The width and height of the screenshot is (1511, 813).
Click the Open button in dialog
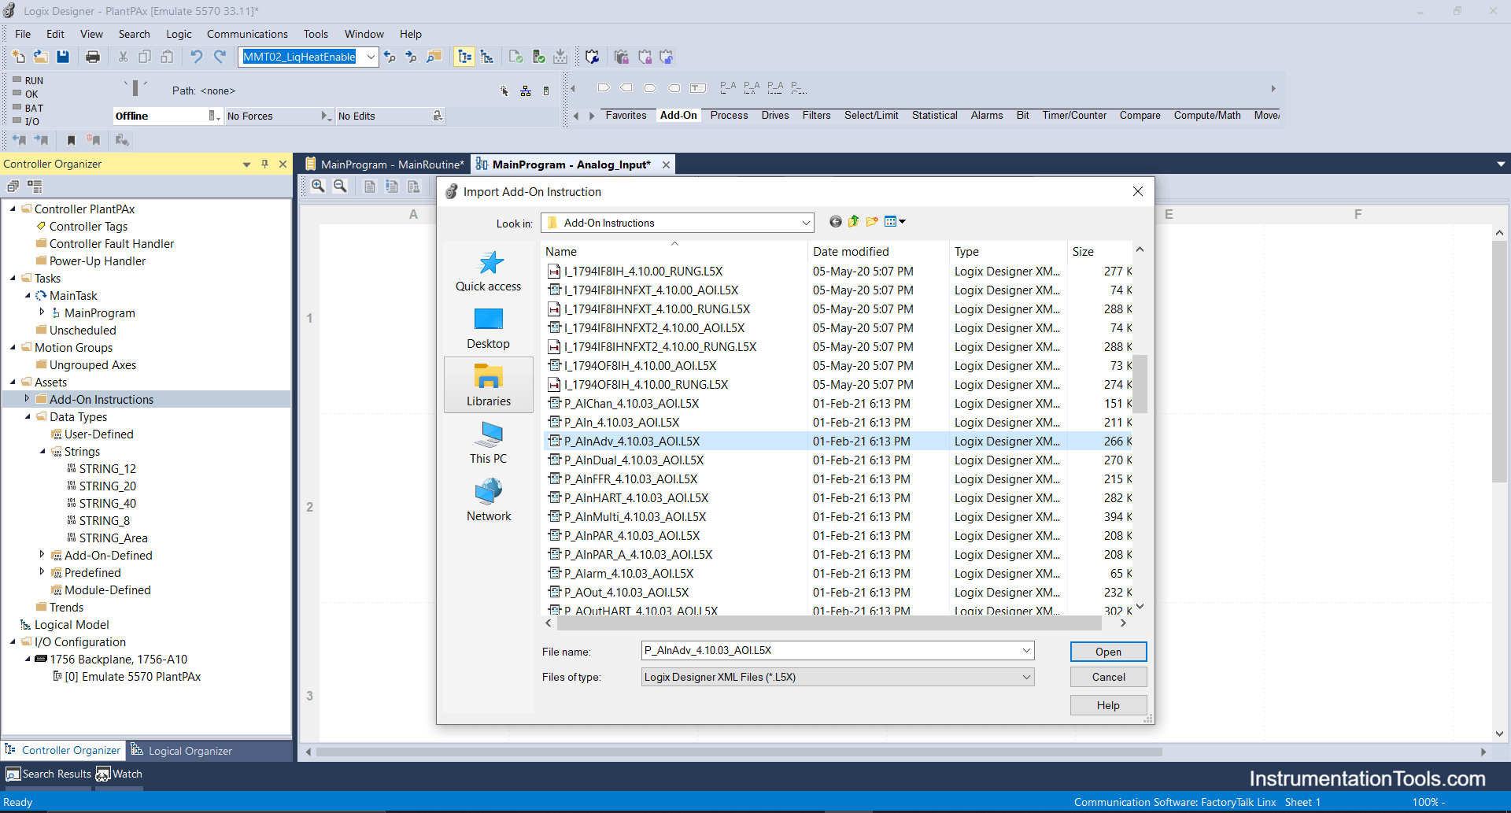pos(1108,652)
